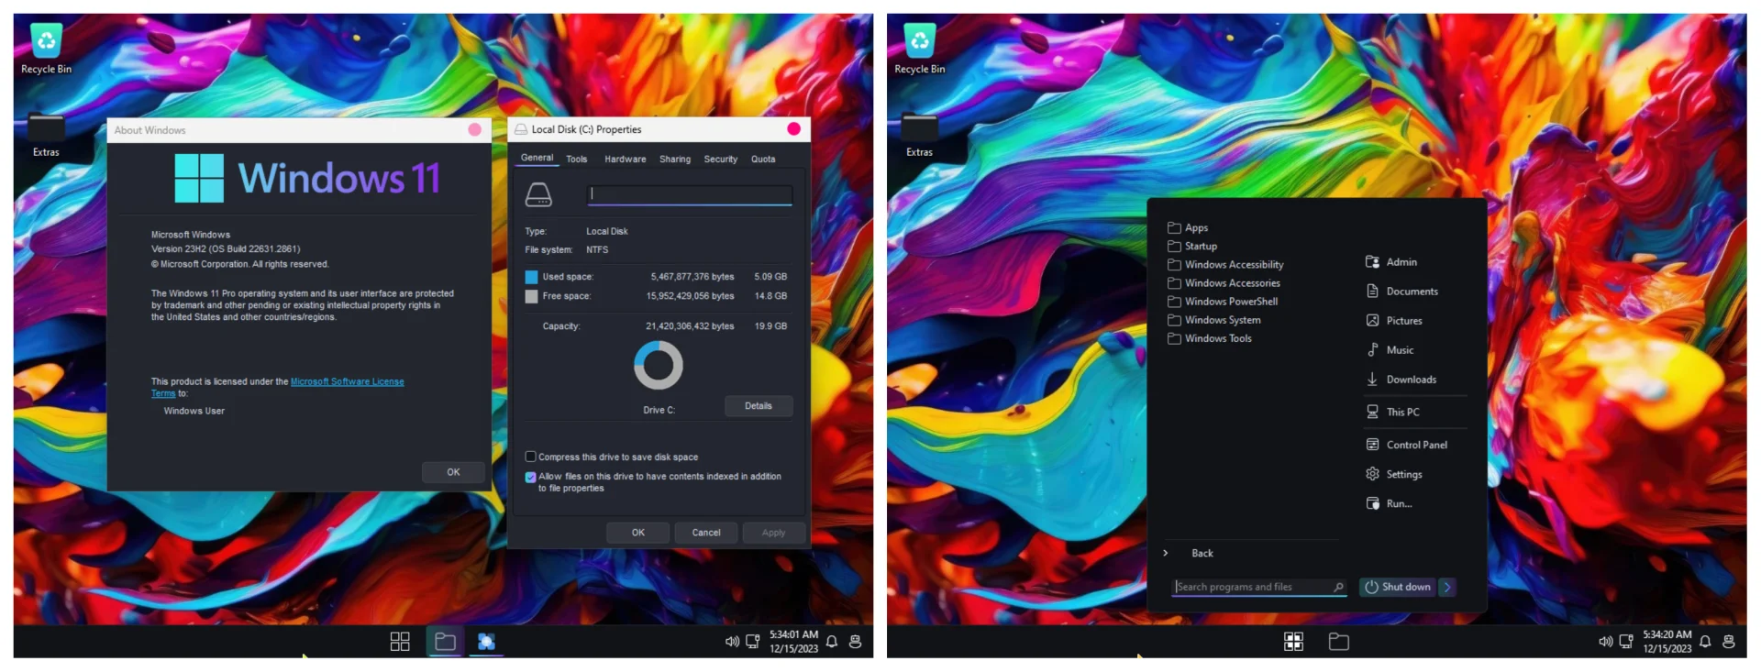Close About Windows dialog
Screen dimensions: 1761x672
click(475, 129)
